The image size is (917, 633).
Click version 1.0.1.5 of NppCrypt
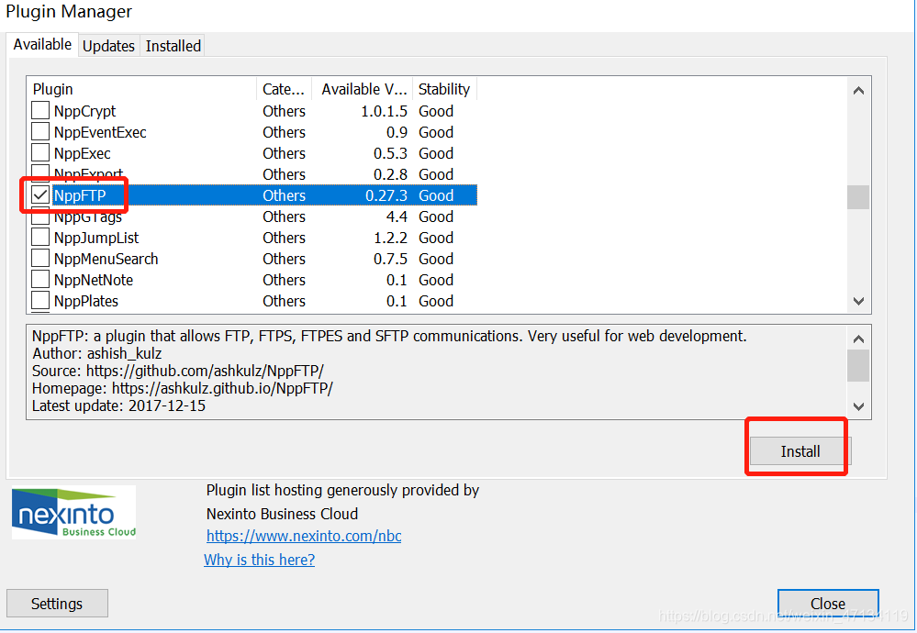384,111
